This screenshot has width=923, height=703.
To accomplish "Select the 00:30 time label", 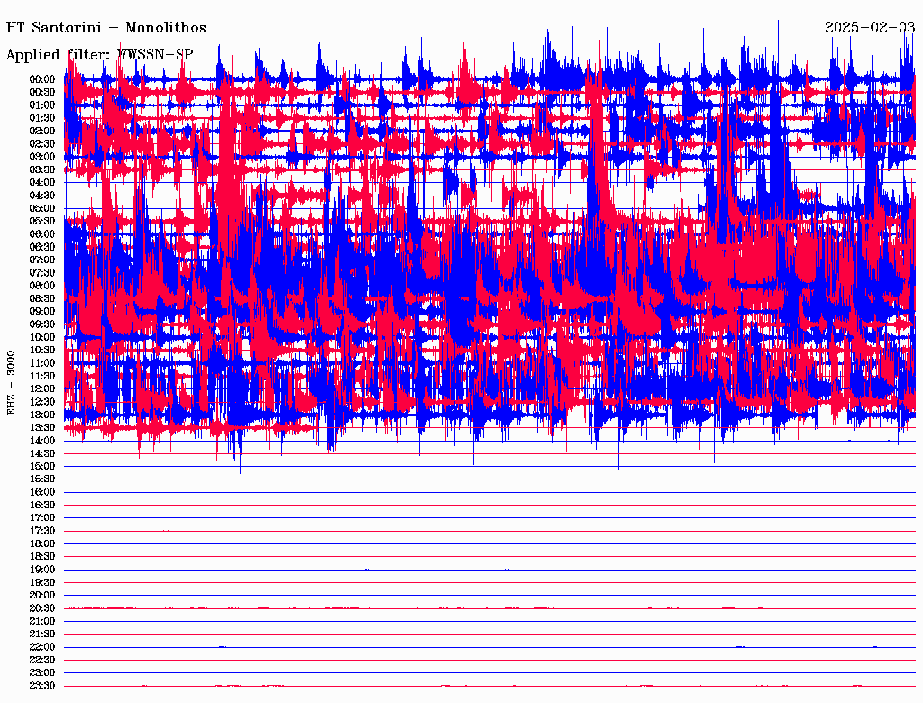I will point(42,93).
